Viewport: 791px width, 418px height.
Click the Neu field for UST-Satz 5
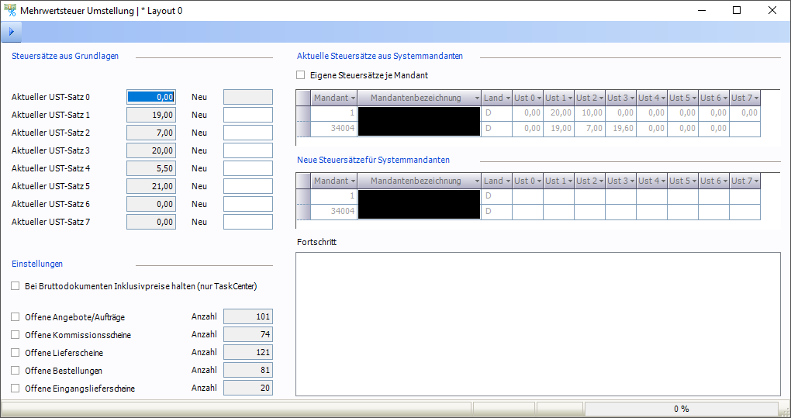click(248, 186)
